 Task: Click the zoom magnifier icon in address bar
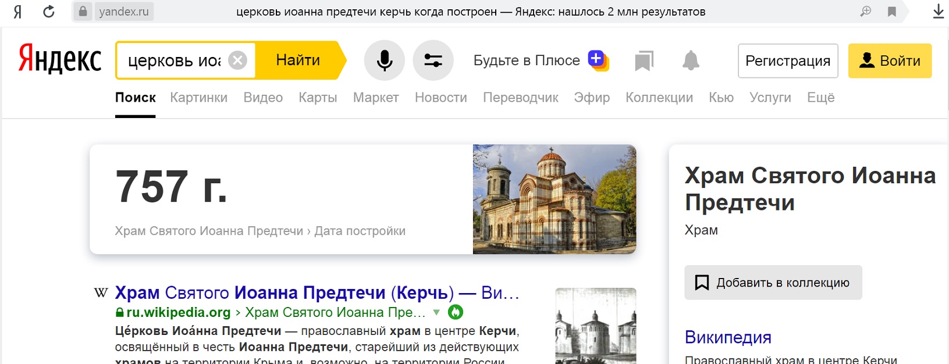[x=866, y=12]
